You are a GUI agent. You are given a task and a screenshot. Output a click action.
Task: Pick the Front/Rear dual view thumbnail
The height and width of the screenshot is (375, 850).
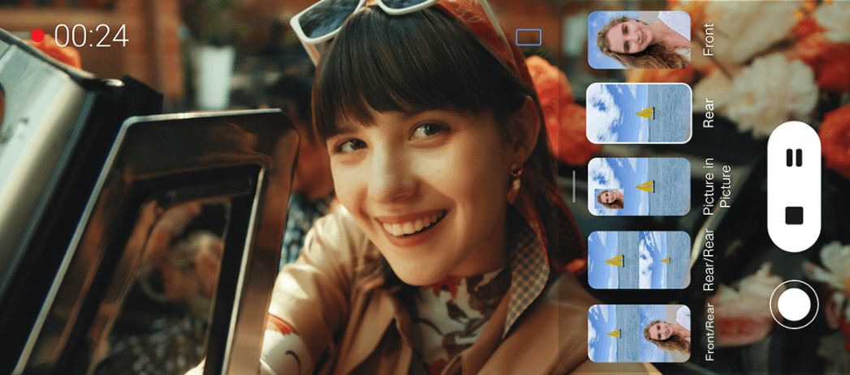[639, 333]
